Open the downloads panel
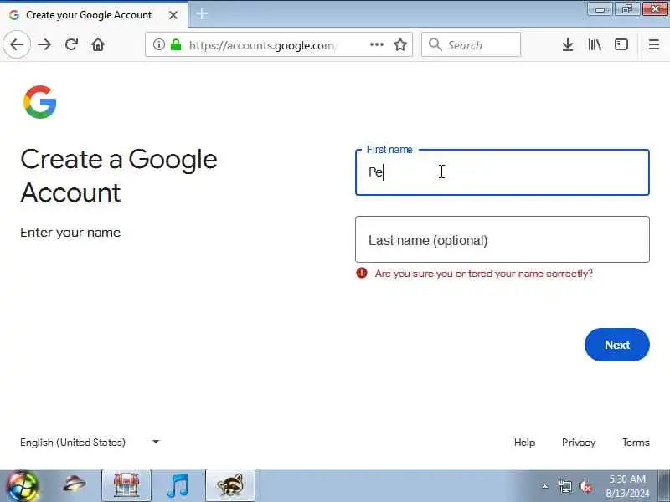The image size is (670, 502). [568, 44]
